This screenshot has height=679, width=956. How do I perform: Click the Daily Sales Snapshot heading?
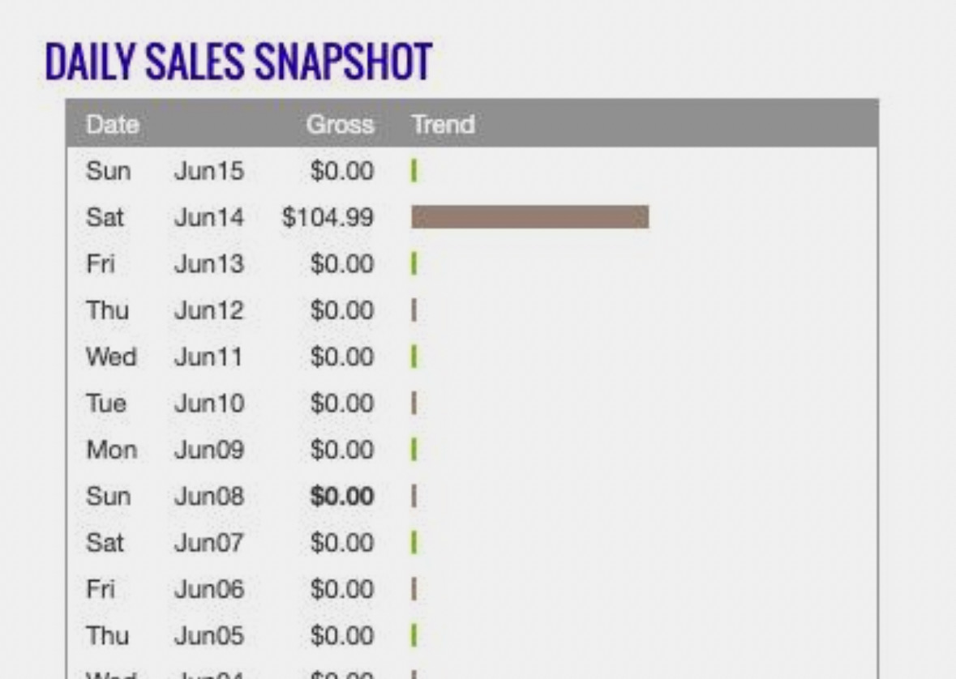click(x=238, y=62)
